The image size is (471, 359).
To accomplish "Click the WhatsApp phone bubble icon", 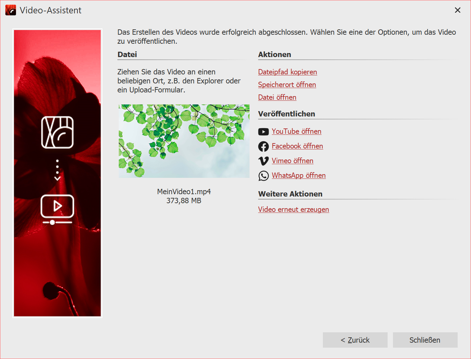I will pos(264,175).
